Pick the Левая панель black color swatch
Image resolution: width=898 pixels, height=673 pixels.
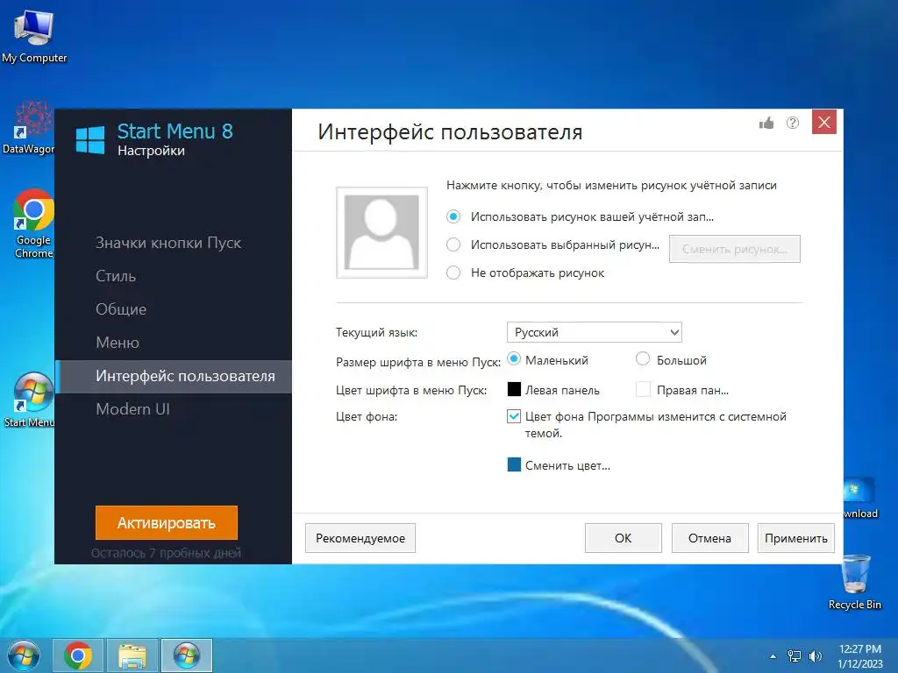click(x=514, y=390)
